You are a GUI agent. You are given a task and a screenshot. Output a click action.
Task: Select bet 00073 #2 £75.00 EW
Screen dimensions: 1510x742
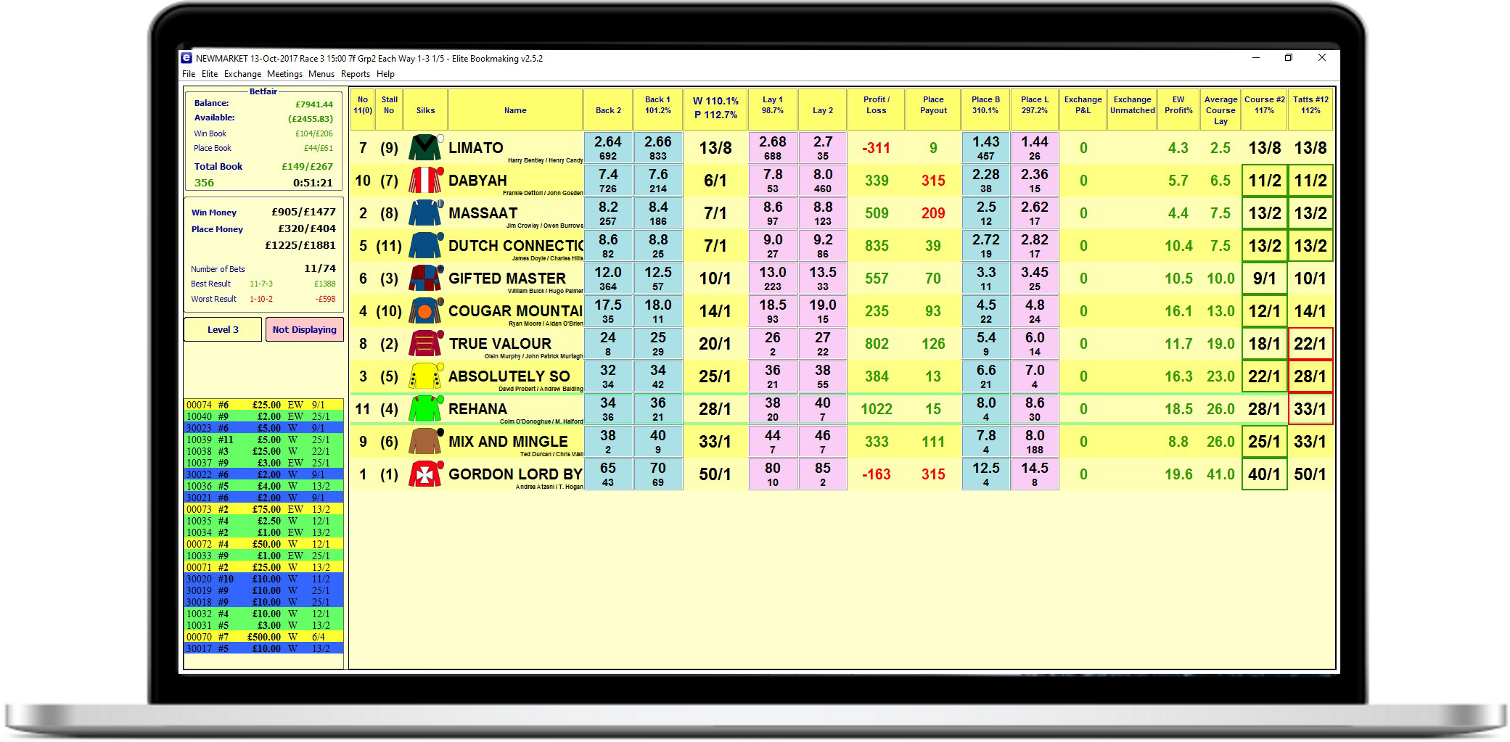pos(263,509)
